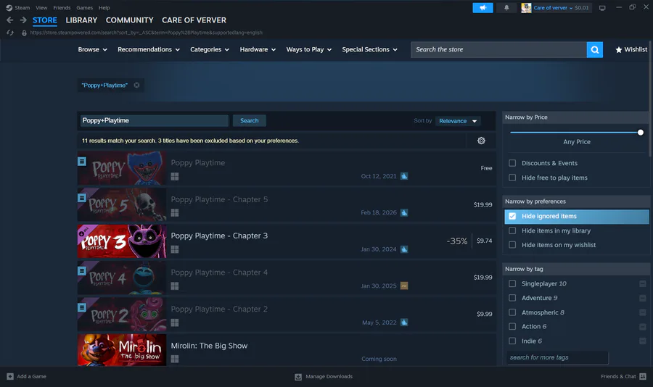Collapse the Narrow by Price header
Viewport: 653px width, 387px height.
coord(575,117)
